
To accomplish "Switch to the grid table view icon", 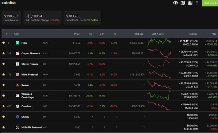I will point(190,3).
